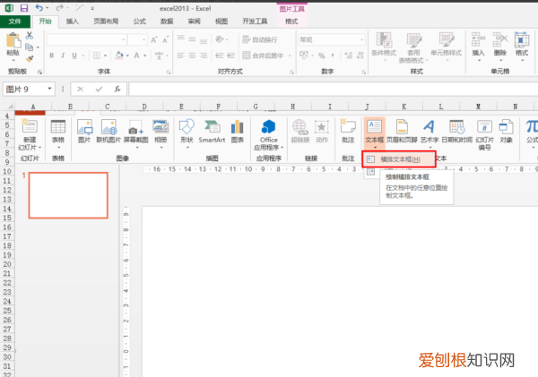Click the Copy icon in clipboard group
538x377 pixels.
[30, 47]
